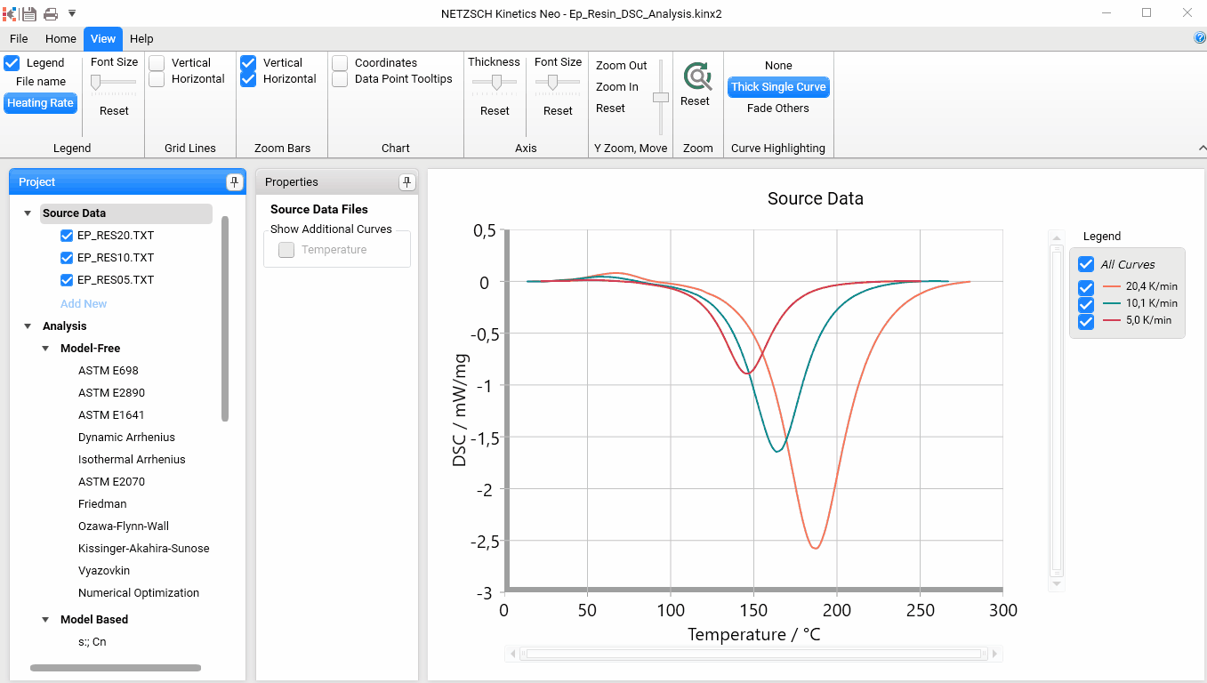This screenshot has height=683, width=1207.
Task: Enable the Coordinates checkbox
Action: (340, 63)
